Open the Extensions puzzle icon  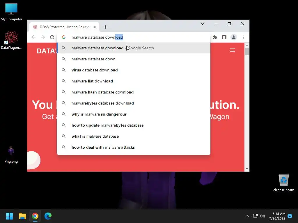(215, 37)
